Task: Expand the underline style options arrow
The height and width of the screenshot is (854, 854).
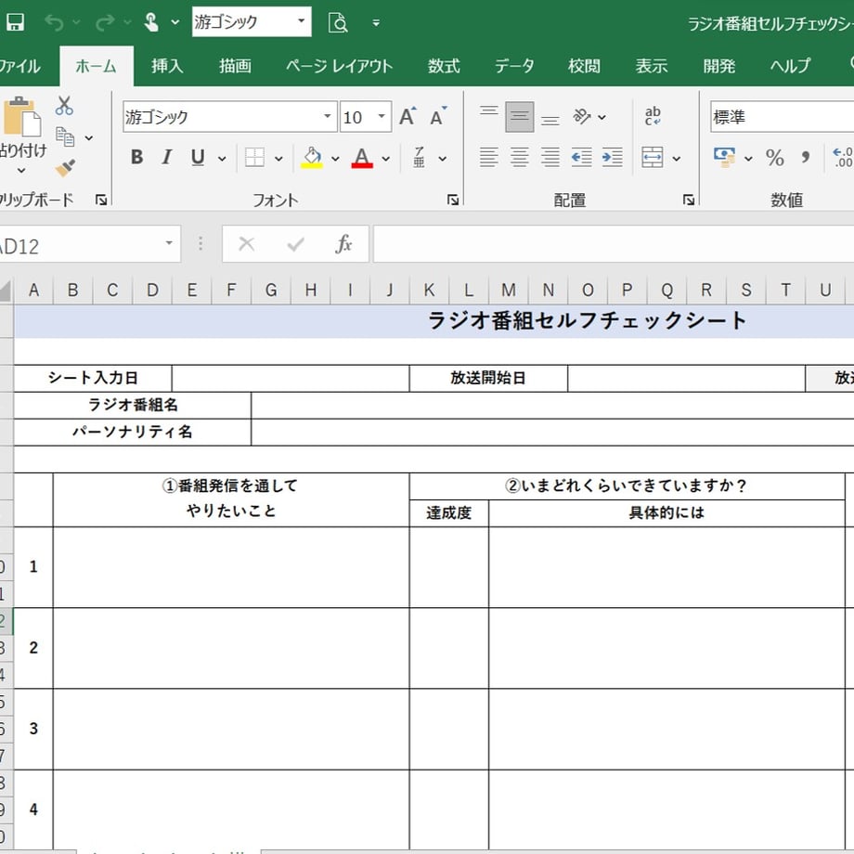Action: (x=222, y=159)
